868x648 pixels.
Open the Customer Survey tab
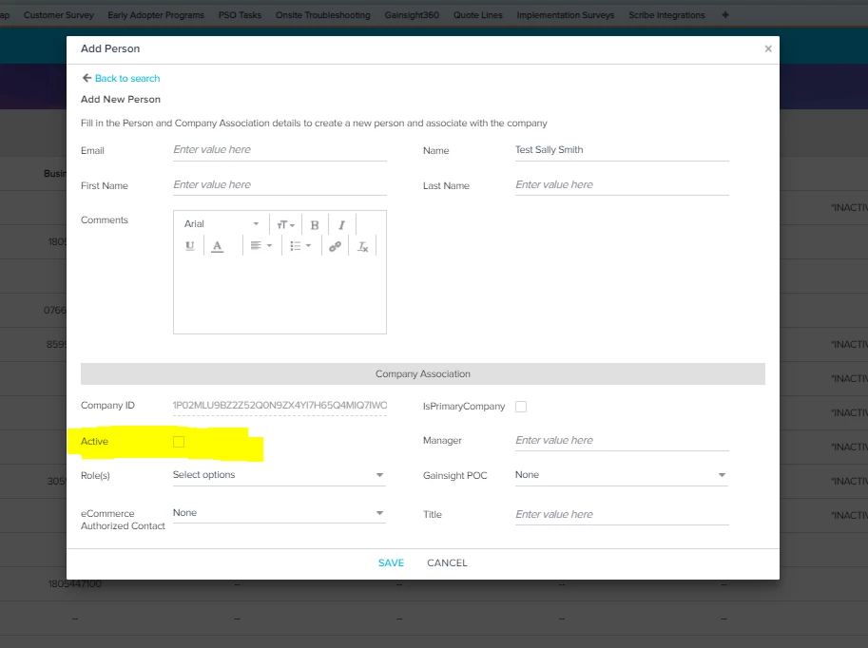(59, 15)
